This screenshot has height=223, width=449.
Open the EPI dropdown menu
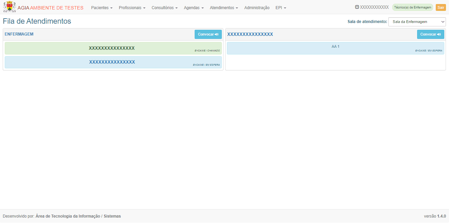tap(281, 8)
